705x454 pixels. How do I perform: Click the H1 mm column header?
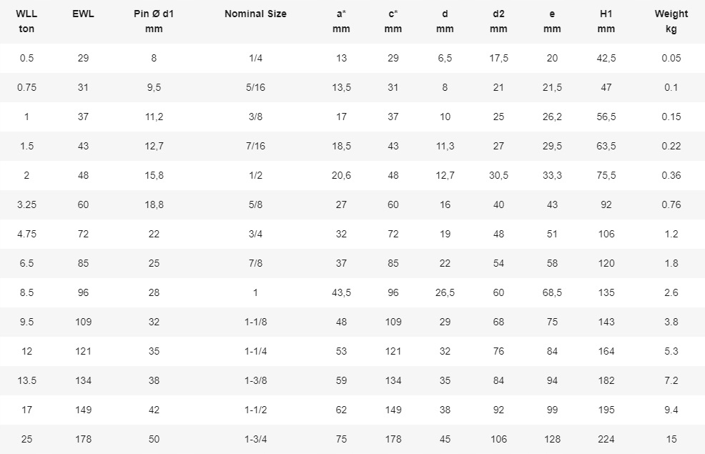pos(606,21)
